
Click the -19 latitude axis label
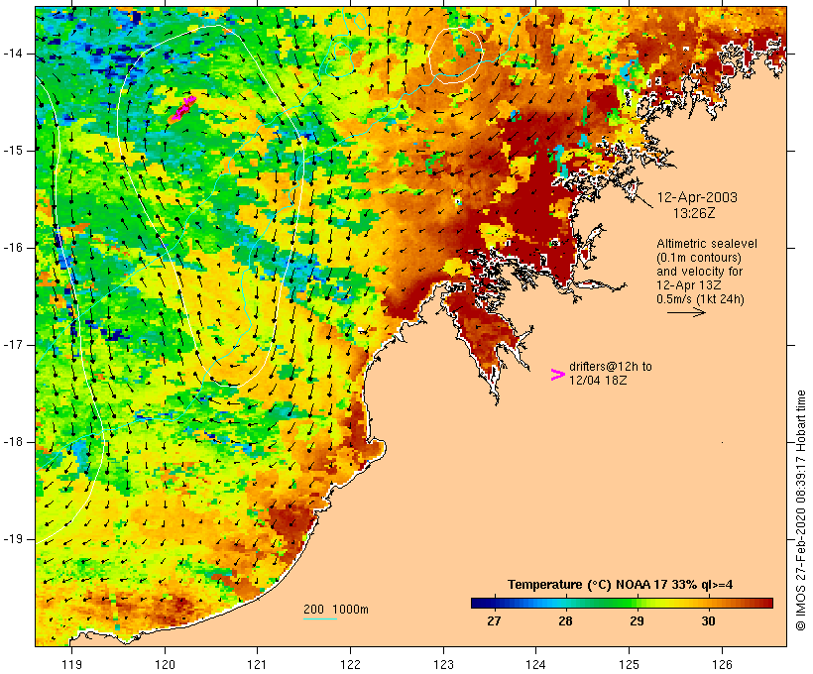click(12, 539)
